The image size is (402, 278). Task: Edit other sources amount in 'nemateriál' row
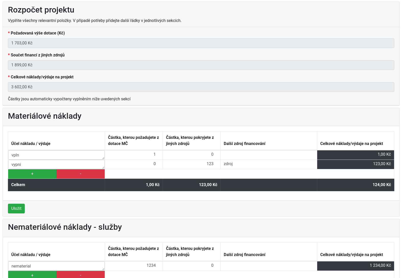(191, 265)
